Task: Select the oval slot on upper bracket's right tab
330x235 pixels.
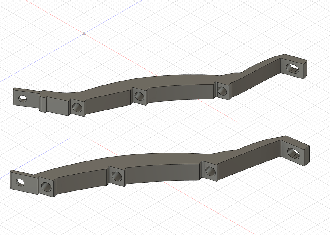Action: 292,69
